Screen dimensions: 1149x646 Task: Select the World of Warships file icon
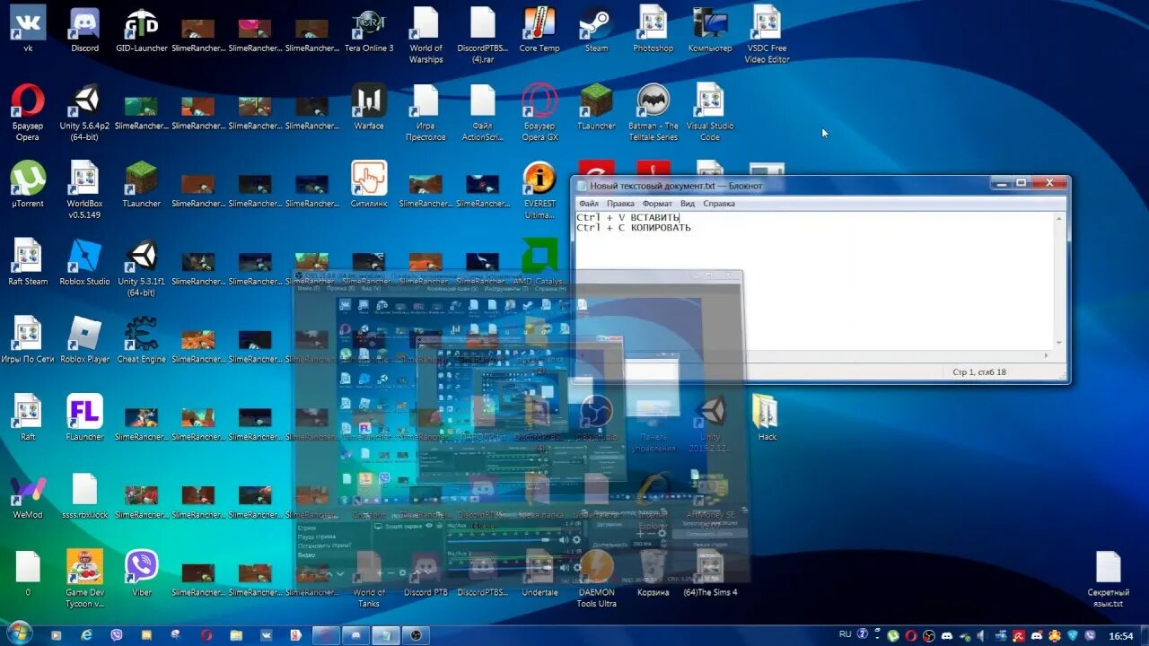425,34
